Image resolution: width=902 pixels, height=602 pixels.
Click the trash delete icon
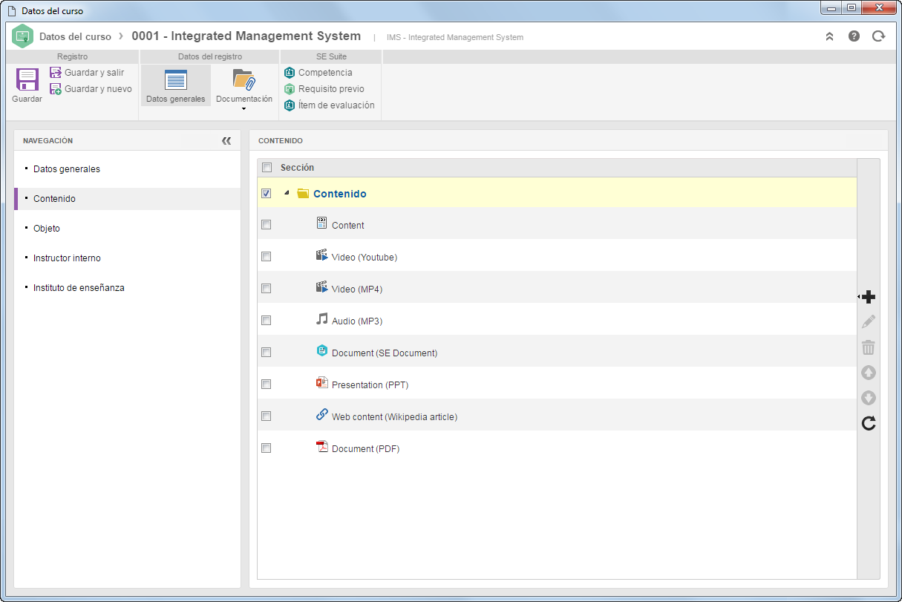[869, 347]
